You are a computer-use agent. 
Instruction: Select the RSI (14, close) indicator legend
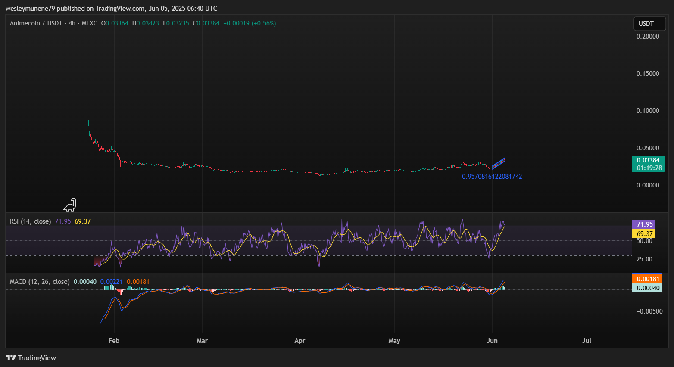[x=30, y=221]
